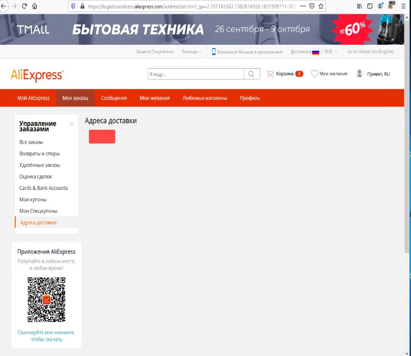The image size is (411, 356).
Task: Reload the page with the refresh icon
Action: tap(24, 6)
